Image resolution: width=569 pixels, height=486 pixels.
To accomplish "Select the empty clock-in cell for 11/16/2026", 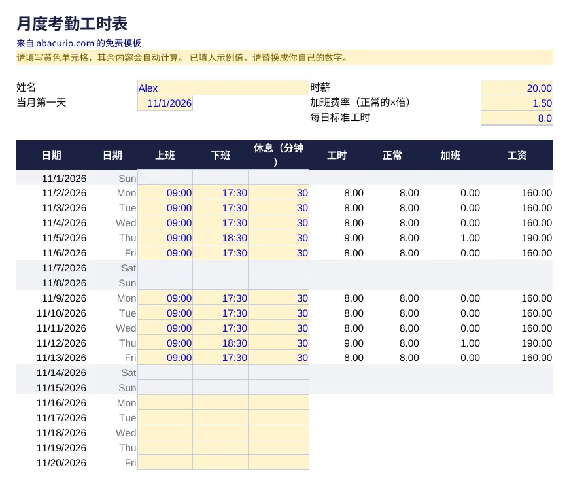I will click(165, 402).
